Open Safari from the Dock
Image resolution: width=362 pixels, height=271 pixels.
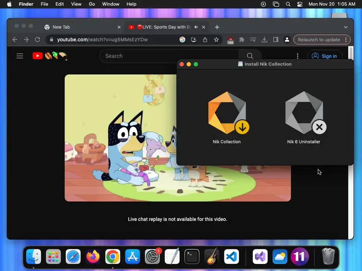73,257
